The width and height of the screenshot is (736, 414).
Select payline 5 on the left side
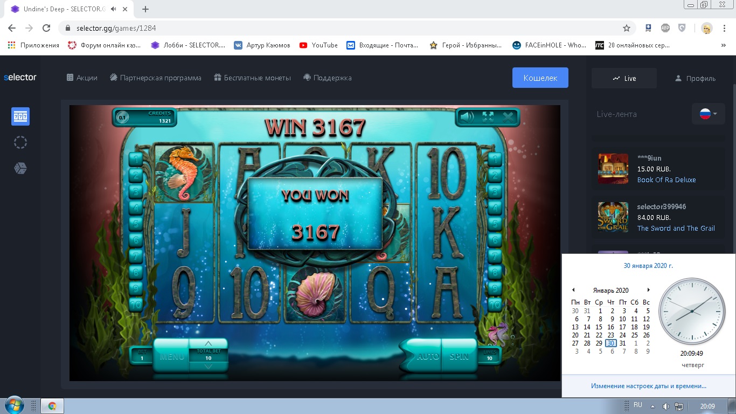click(x=135, y=224)
